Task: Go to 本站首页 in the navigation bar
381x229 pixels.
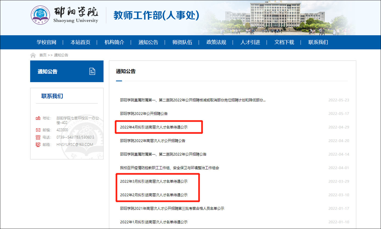Action: pyautogui.click(x=80, y=42)
